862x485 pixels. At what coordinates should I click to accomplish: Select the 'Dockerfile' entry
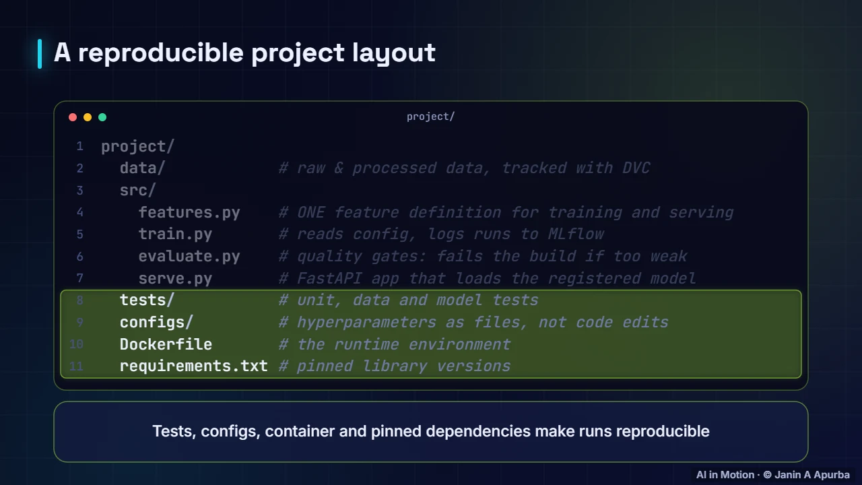pos(166,344)
